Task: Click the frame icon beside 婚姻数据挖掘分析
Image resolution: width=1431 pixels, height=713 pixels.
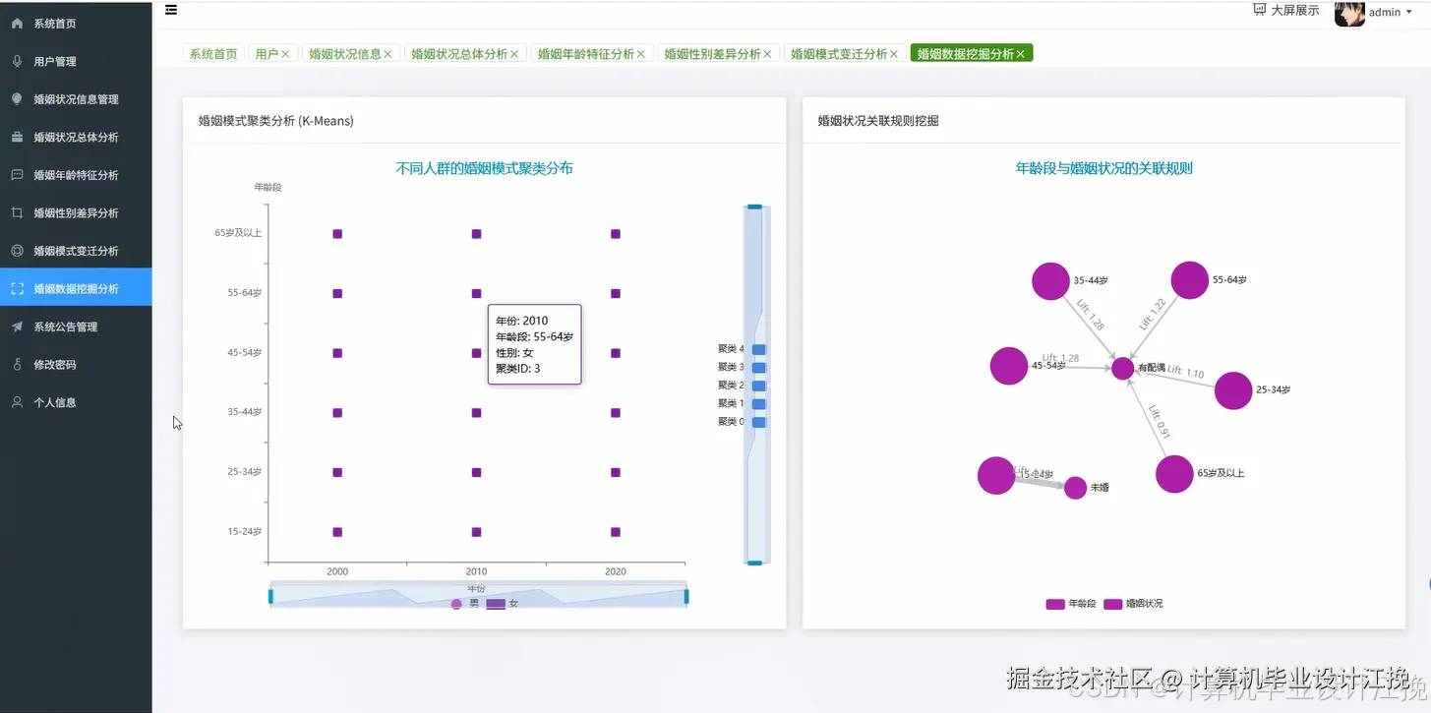Action: (x=17, y=288)
